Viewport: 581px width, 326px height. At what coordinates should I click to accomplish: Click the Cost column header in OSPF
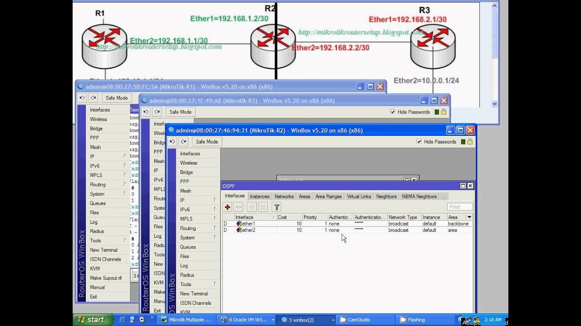click(x=289, y=217)
